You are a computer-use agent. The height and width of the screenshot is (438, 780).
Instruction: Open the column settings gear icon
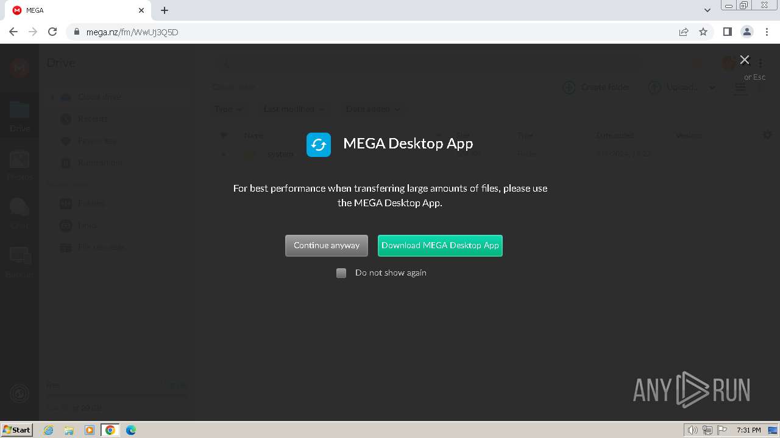coord(767,135)
